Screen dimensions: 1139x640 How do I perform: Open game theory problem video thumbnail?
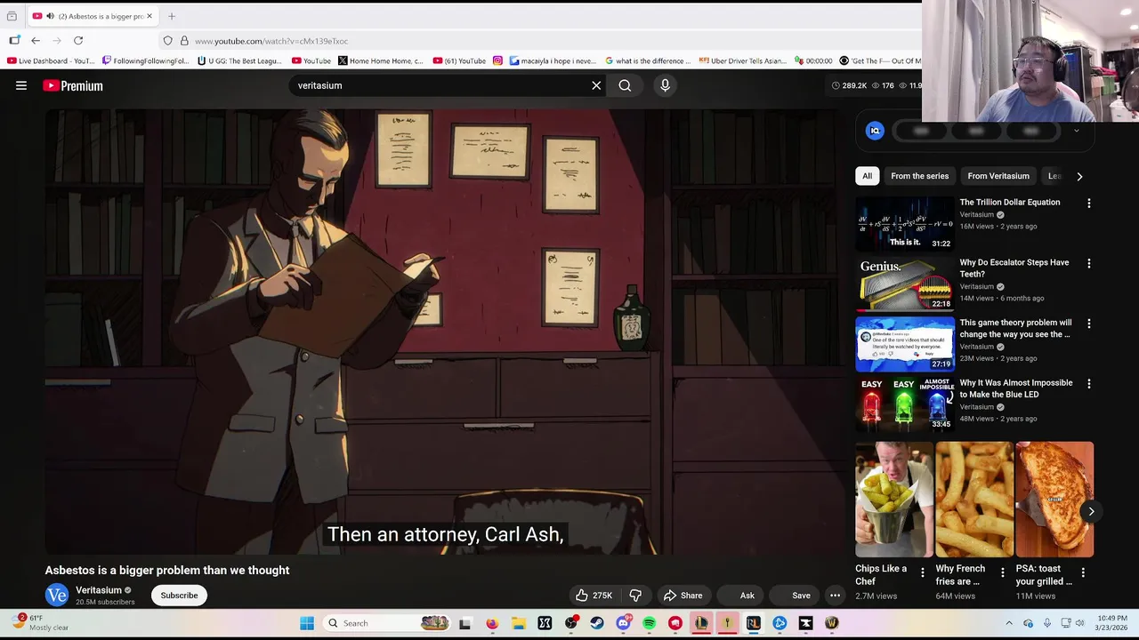coord(905,344)
